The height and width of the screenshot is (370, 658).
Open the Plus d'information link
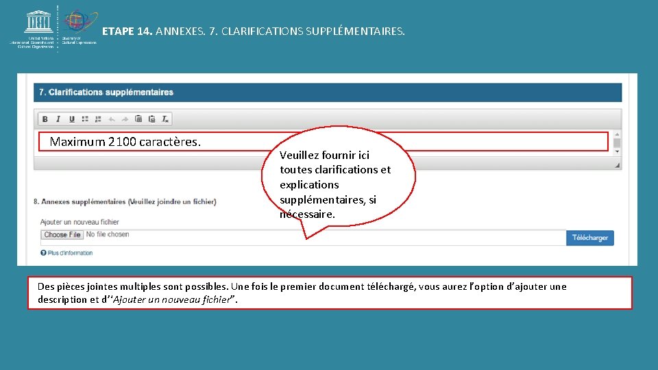coord(70,253)
